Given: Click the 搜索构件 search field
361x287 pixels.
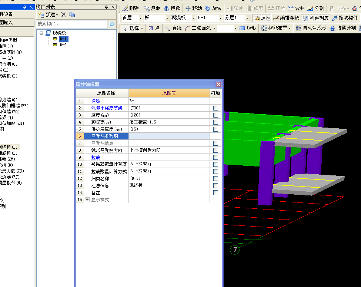Looking at the screenshot, I should (72, 24).
